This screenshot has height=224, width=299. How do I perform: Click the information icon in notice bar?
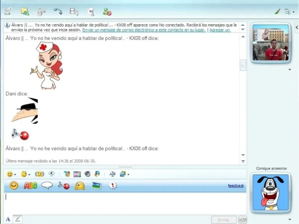(7, 25)
